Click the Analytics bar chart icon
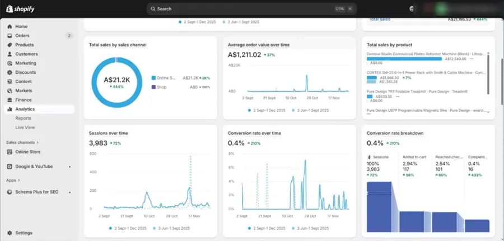Image resolution: width=504 pixels, height=241 pixels. point(10,109)
